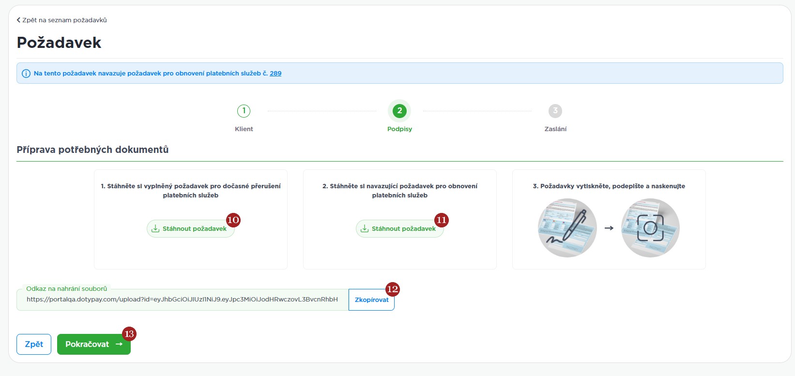Click the upload link URL field

coord(182,300)
